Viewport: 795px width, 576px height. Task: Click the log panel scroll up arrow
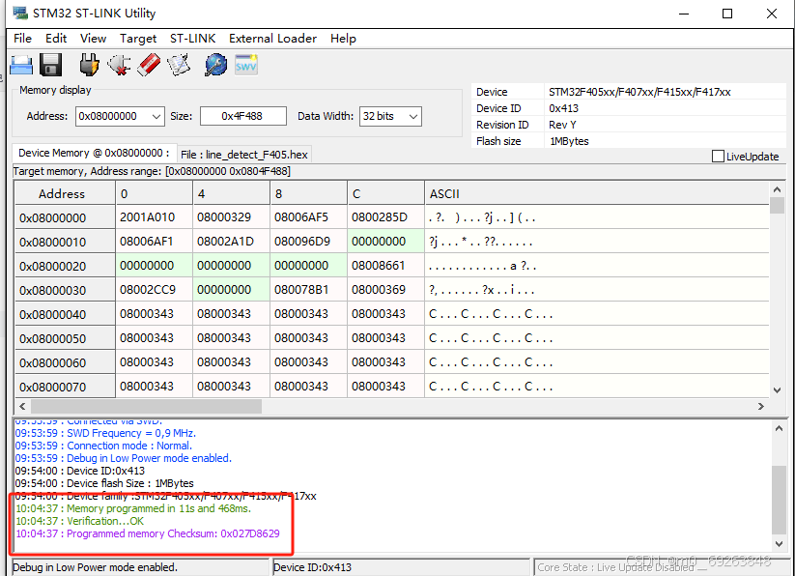(779, 428)
